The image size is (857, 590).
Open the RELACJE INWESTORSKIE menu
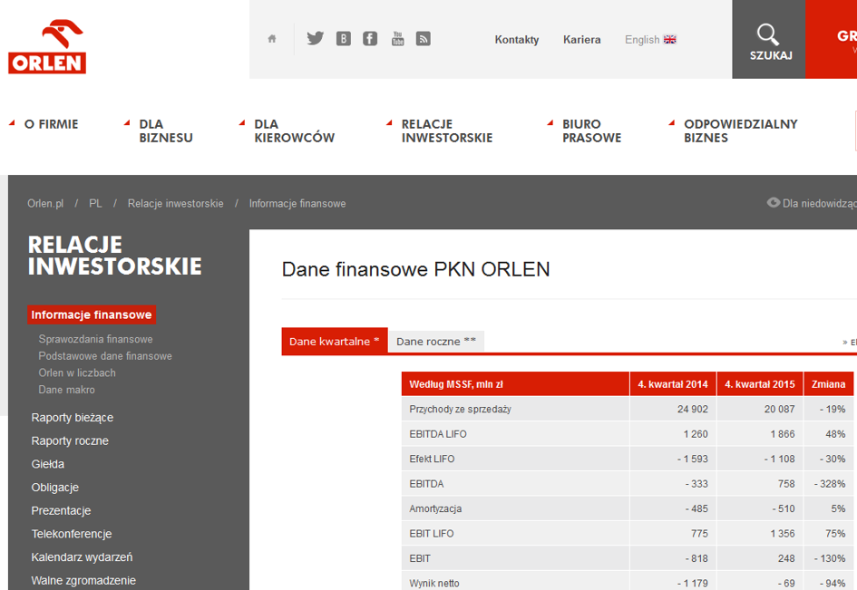coord(447,131)
